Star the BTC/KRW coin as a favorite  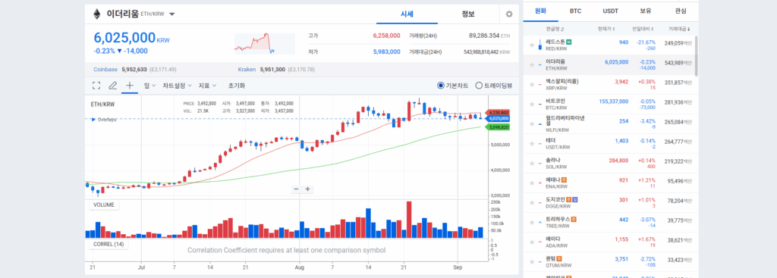pyautogui.click(x=532, y=104)
